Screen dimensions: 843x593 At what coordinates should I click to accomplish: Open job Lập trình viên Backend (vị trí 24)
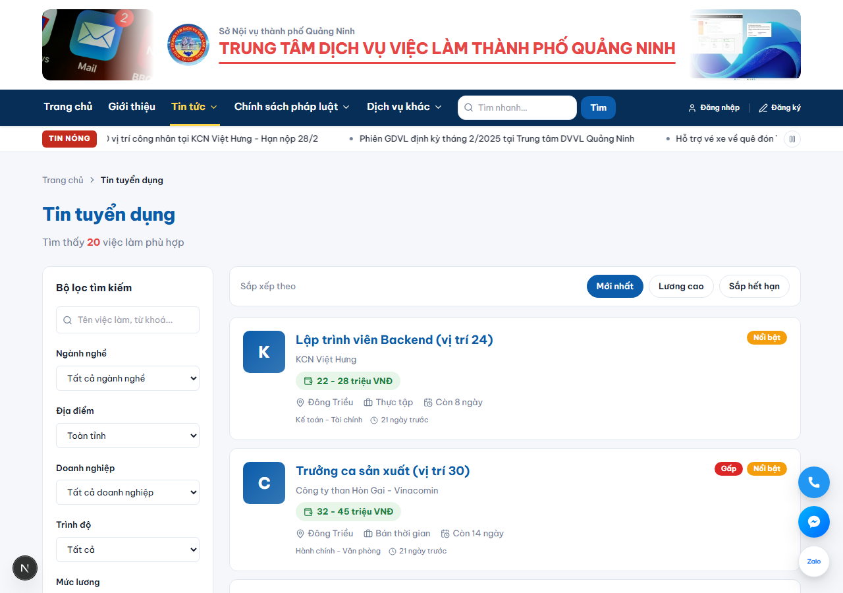(394, 339)
